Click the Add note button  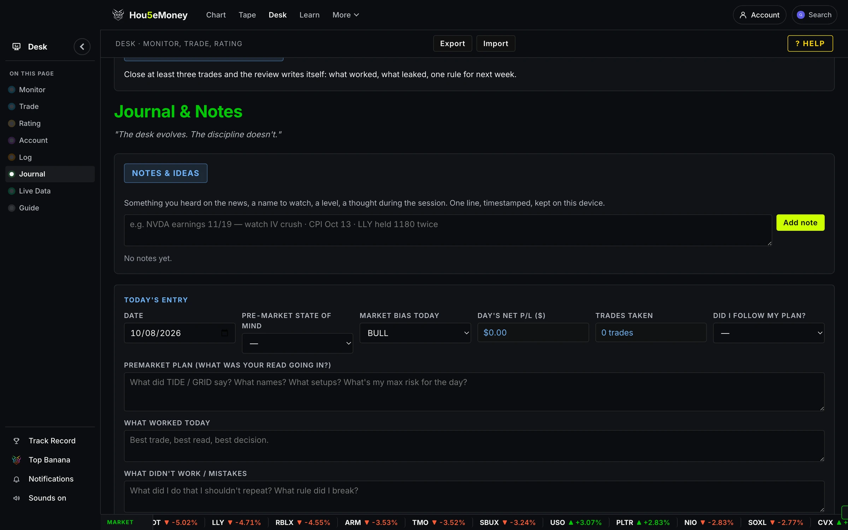pyautogui.click(x=800, y=223)
